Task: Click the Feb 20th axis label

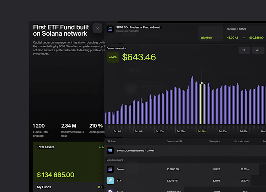Action: 160,131
